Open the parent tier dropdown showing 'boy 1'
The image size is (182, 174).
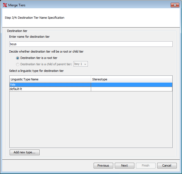point(81,64)
